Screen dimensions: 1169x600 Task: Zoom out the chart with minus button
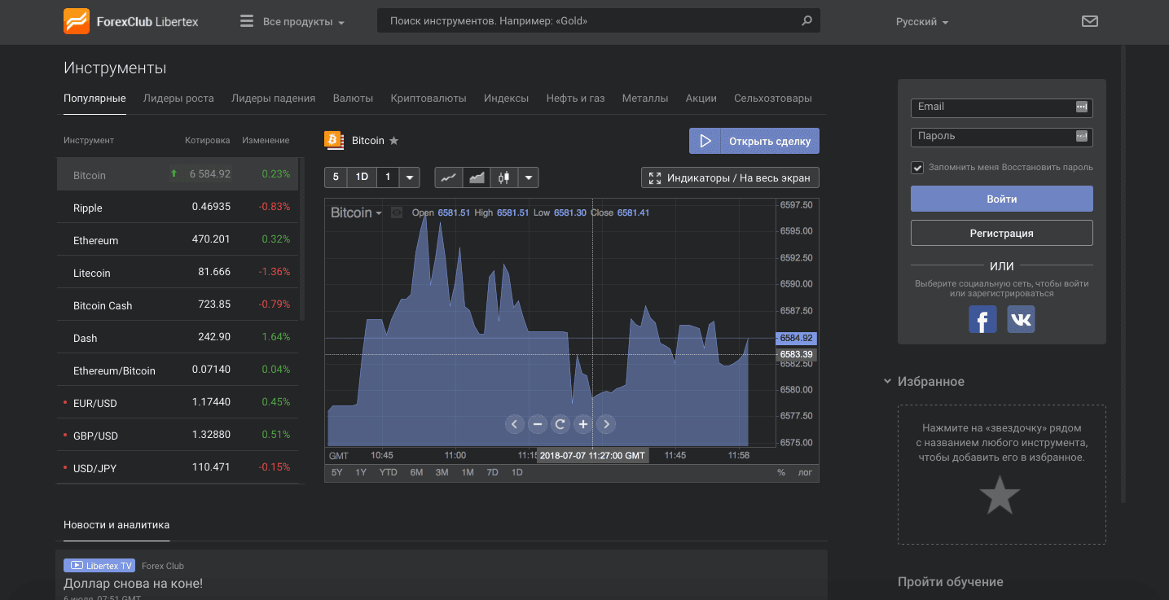pos(537,423)
